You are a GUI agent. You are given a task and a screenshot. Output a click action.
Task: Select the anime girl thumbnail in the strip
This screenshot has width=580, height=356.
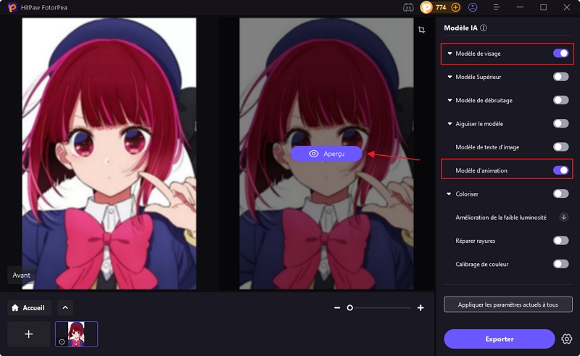pyautogui.click(x=77, y=334)
